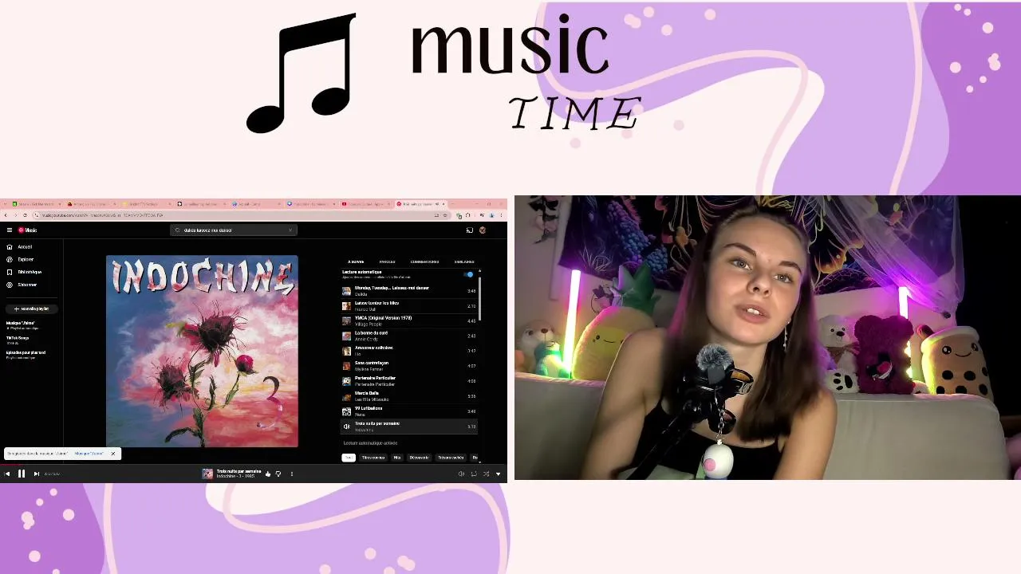Image resolution: width=1021 pixels, height=574 pixels.
Task: Open the YouTube Music hamburger menu
Action: pos(10,230)
